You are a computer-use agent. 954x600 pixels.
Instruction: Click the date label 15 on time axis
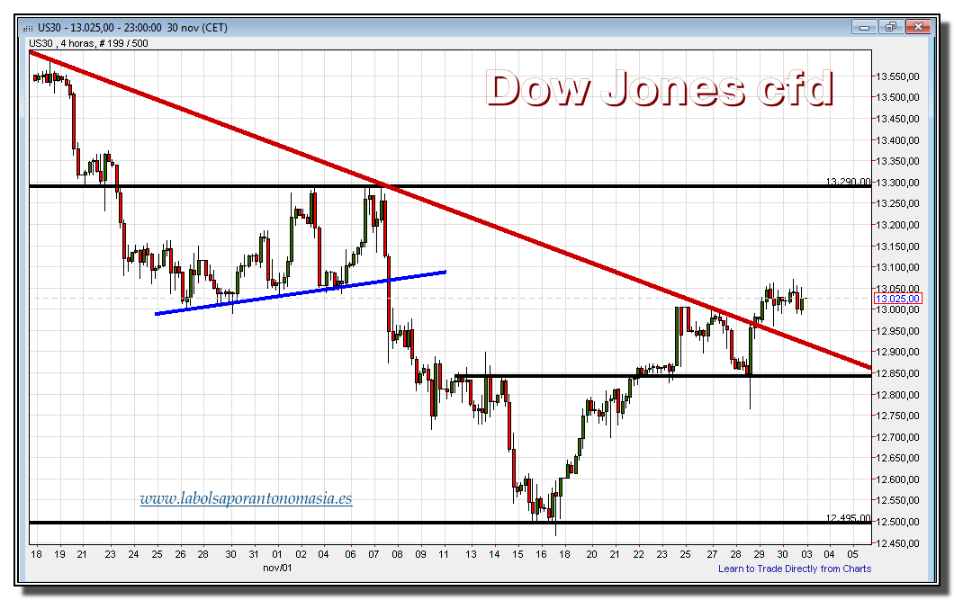point(517,554)
